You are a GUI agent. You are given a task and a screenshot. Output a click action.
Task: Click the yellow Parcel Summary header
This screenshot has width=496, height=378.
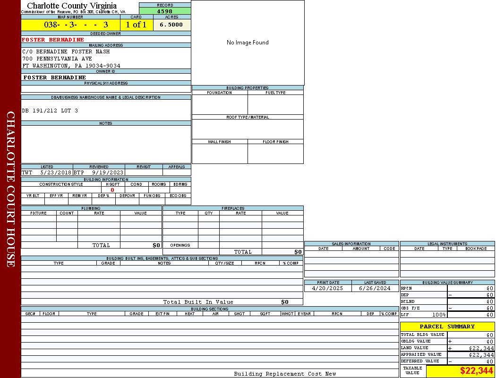[x=447, y=326]
